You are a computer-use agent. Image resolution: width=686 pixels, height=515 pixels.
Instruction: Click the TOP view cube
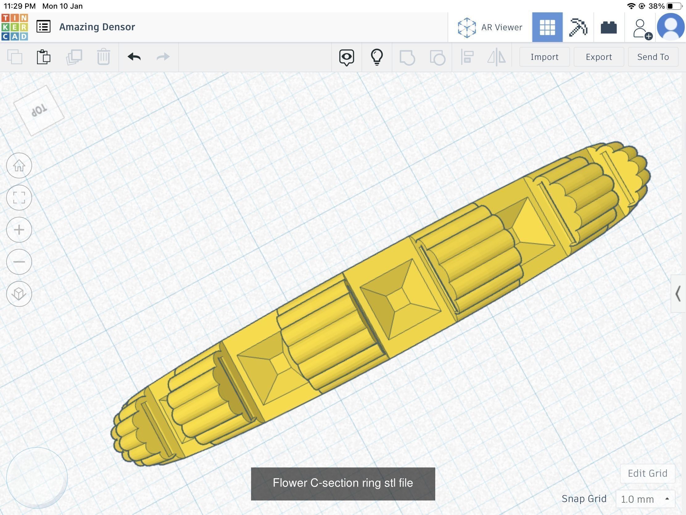tap(39, 110)
